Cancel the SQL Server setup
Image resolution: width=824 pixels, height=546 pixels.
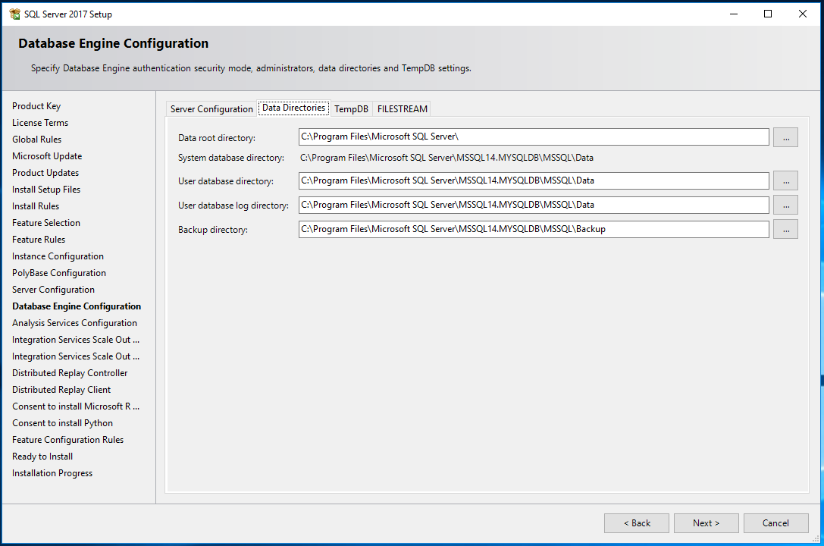(x=775, y=523)
